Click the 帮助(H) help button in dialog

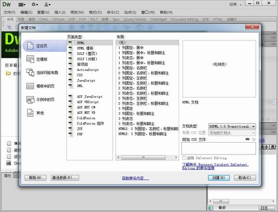click(x=35, y=178)
